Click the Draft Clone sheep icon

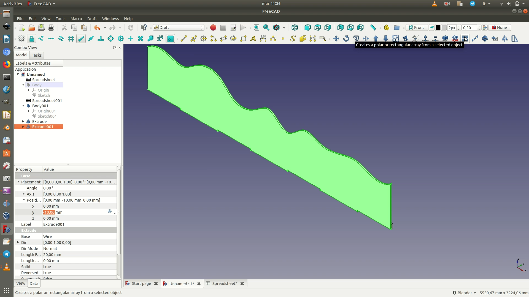(x=485, y=38)
